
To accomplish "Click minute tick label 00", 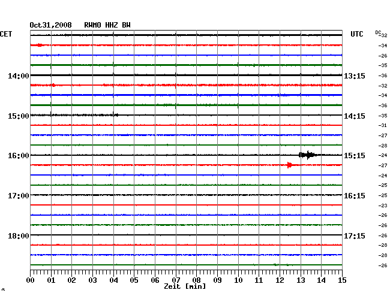I will pyautogui.click(x=31, y=280).
